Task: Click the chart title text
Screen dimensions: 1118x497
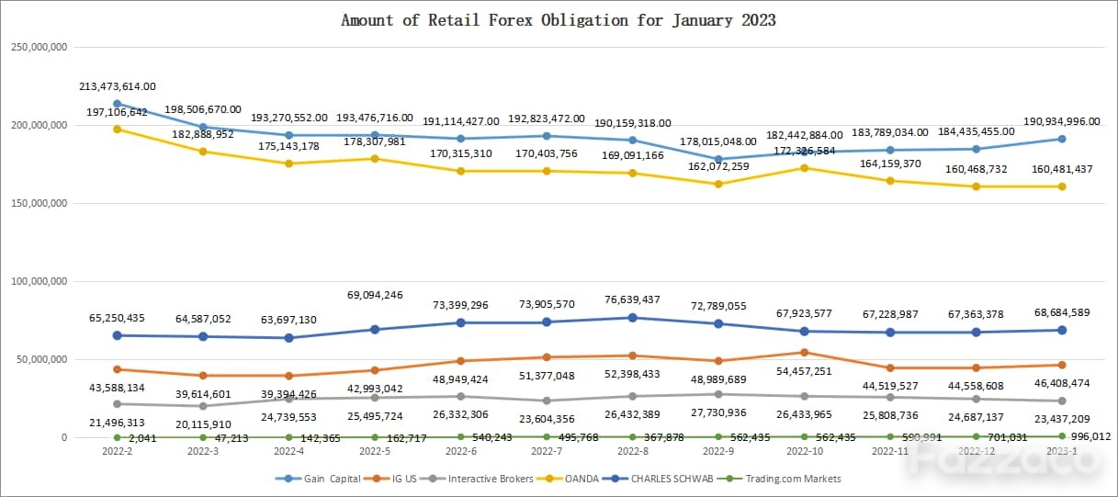Action: click(x=559, y=19)
